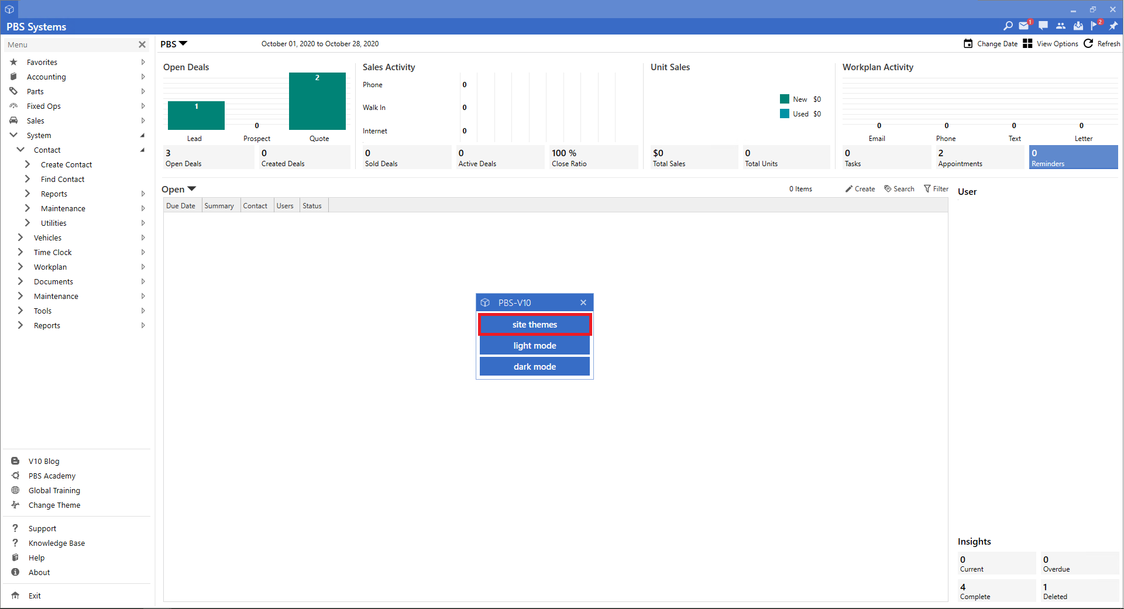Click the Exit home icon
The height and width of the screenshot is (609, 1124).
[x=15, y=596]
